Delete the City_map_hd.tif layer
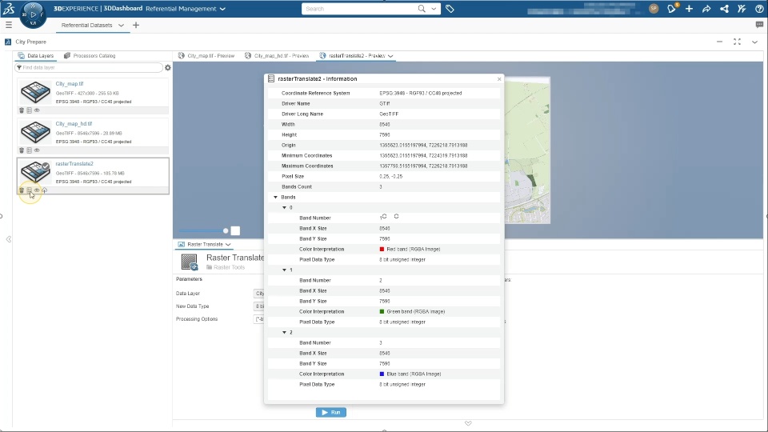Viewport: 768px width, 432px height. (x=22, y=150)
